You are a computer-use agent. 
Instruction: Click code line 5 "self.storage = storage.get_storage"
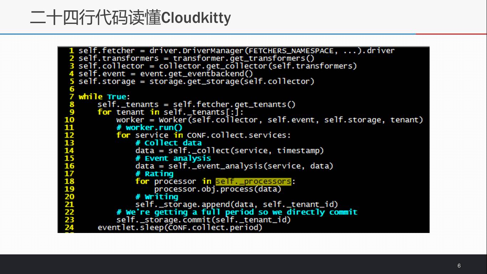click(196, 81)
